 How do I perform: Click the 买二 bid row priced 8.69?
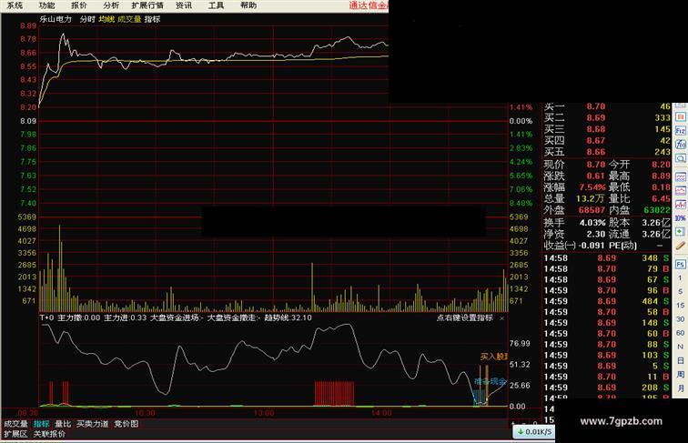click(607, 118)
